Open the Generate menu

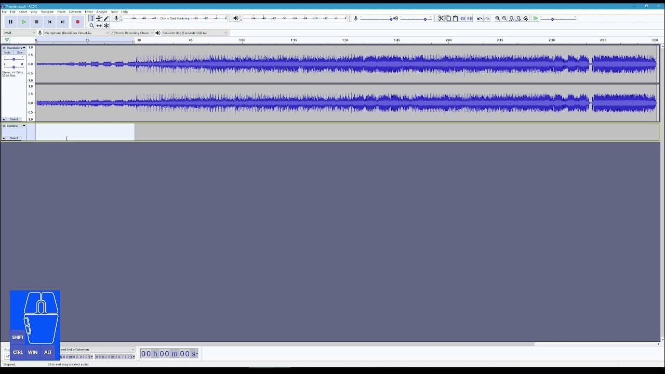(x=75, y=11)
